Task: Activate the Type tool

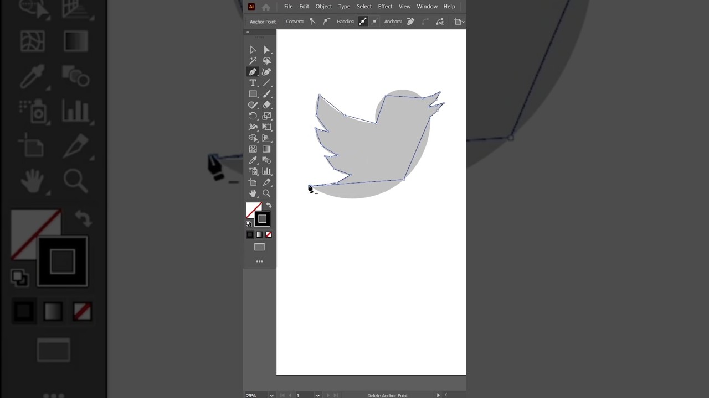Action: click(x=253, y=83)
